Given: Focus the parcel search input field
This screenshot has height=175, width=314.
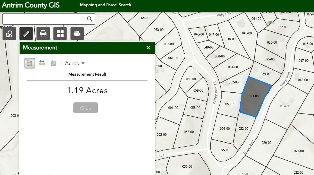Looking at the screenshot, I should point(43,19).
